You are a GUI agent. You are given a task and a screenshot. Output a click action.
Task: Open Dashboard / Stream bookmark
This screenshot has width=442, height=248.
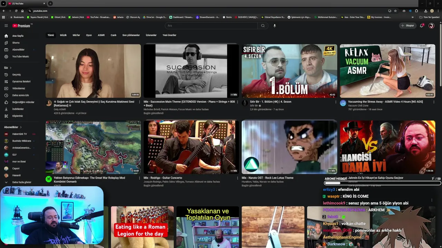point(181,17)
